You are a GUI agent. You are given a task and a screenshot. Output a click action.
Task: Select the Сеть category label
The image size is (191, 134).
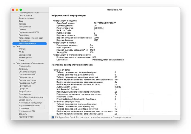[x=18, y=46]
